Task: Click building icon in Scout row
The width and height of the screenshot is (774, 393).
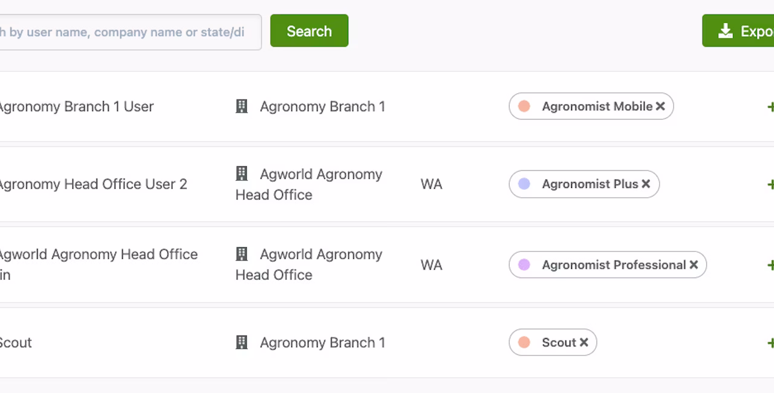Action: 241,342
